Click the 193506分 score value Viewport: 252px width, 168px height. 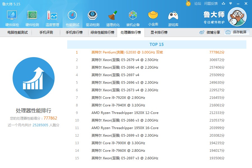coord(217,158)
